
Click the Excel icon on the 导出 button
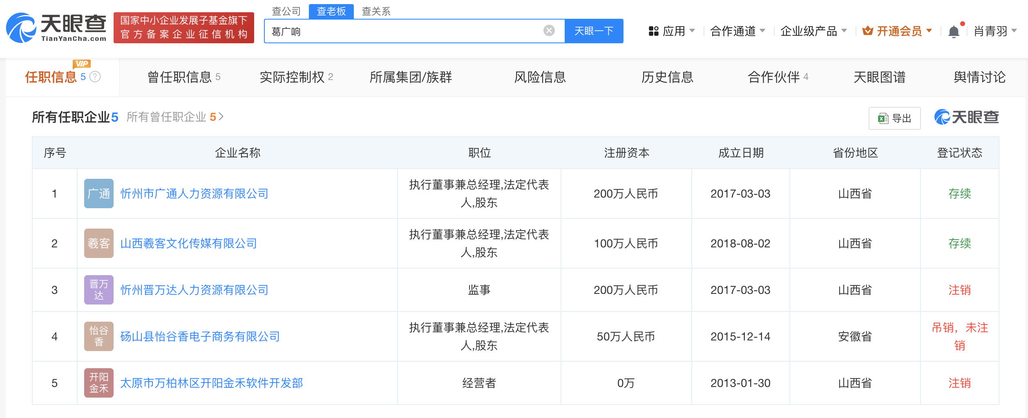pyautogui.click(x=883, y=118)
